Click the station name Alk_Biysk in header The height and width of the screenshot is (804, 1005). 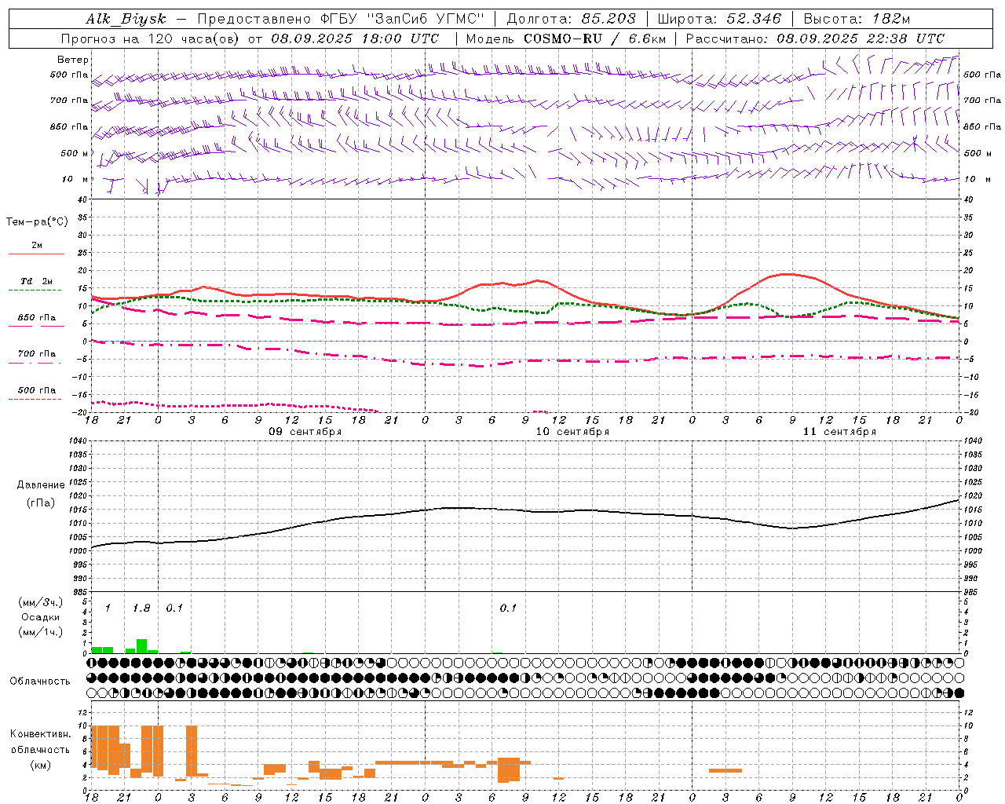[x=126, y=20]
